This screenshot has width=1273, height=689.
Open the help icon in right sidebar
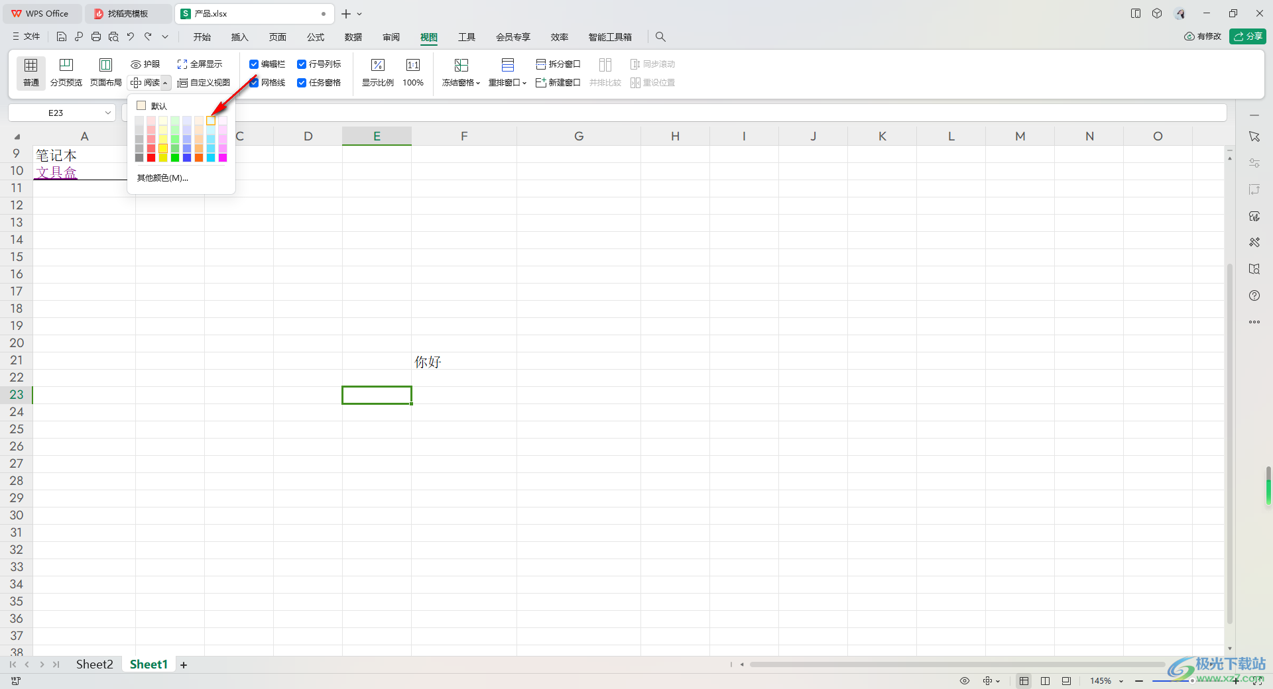[x=1254, y=295]
